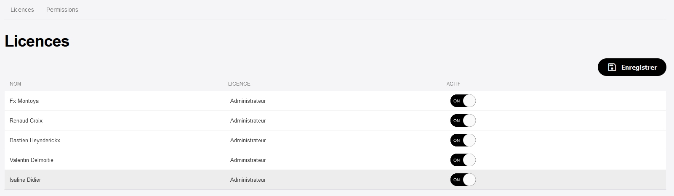This screenshot has width=674, height=196.
Task: Save changes with the Enregistrer button
Action: click(x=632, y=67)
